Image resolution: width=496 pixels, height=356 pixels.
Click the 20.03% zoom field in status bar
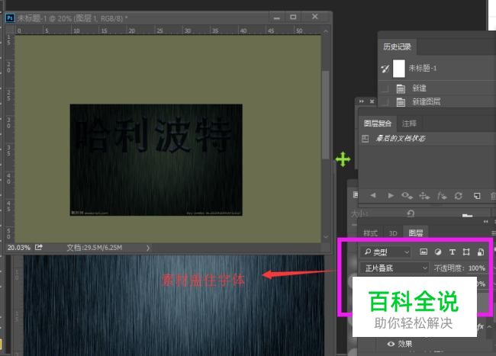click(18, 247)
